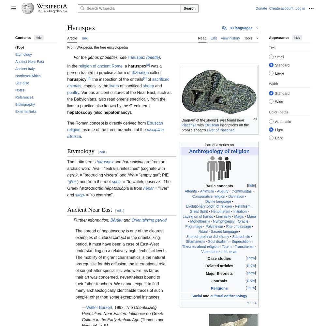The width and height of the screenshot is (326, 326).
Task: Show the Major theorists section
Action: tap(250, 273)
